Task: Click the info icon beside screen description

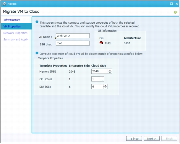Action: [x=37, y=22]
